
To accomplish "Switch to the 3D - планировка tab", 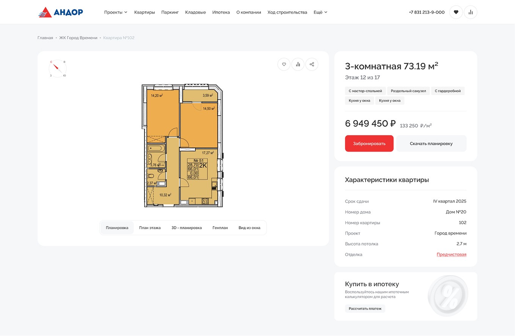I will 187,228.
